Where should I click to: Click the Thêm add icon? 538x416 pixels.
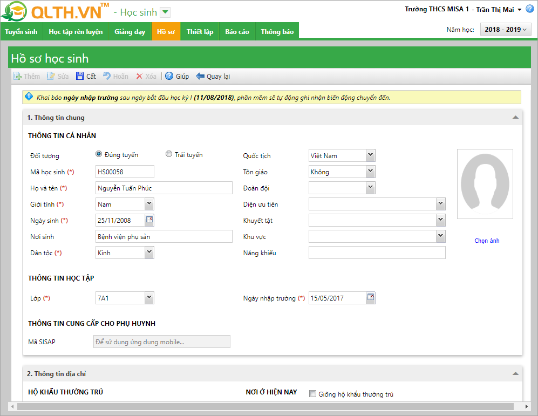[17, 76]
